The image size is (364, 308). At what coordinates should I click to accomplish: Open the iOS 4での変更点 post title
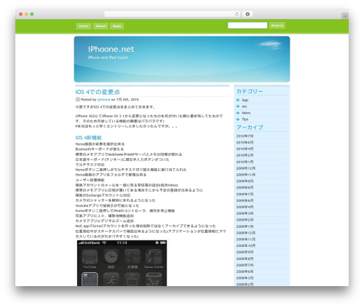click(x=98, y=92)
